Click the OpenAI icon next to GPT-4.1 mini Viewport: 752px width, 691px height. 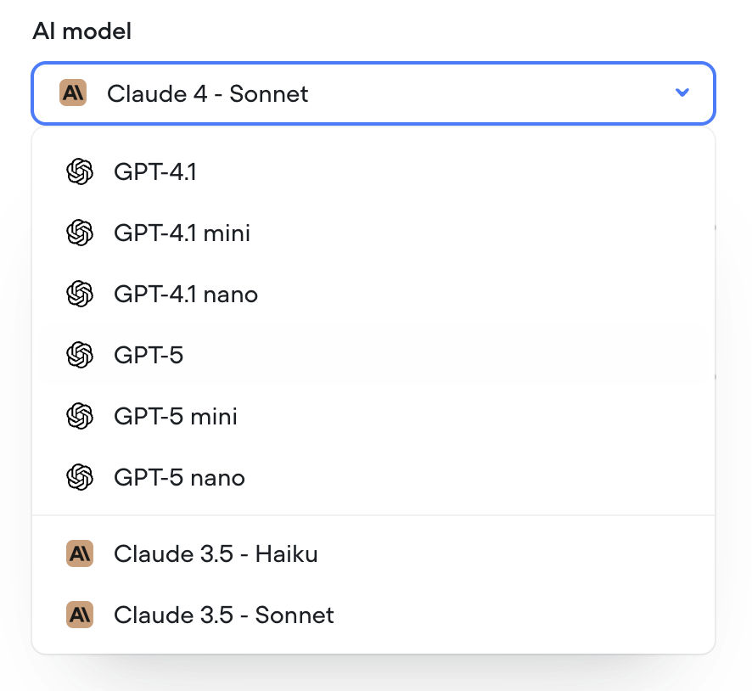80,233
